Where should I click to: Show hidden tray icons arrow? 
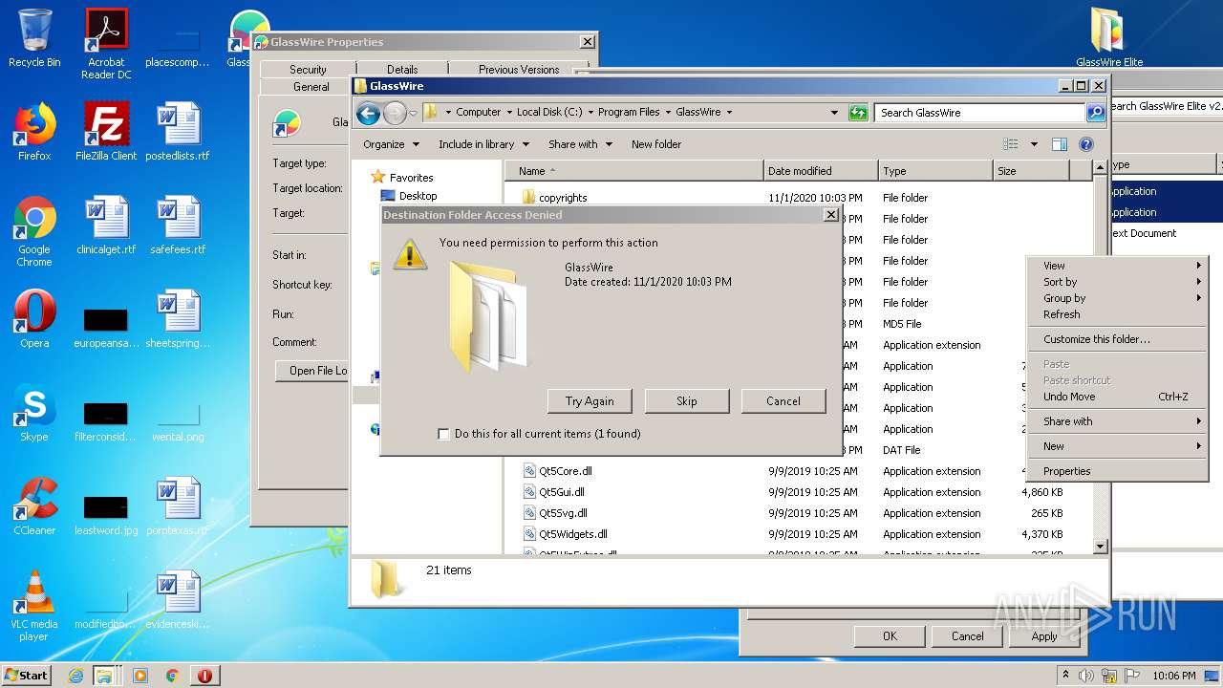1065,676
